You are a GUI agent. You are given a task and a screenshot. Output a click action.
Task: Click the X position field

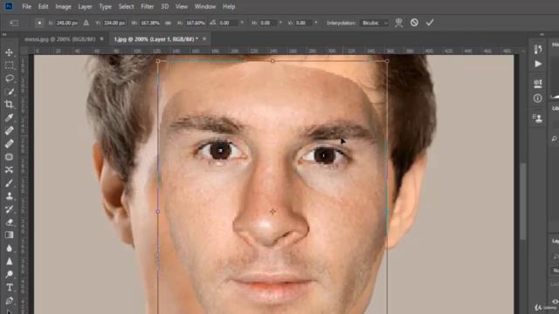coord(67,23)
